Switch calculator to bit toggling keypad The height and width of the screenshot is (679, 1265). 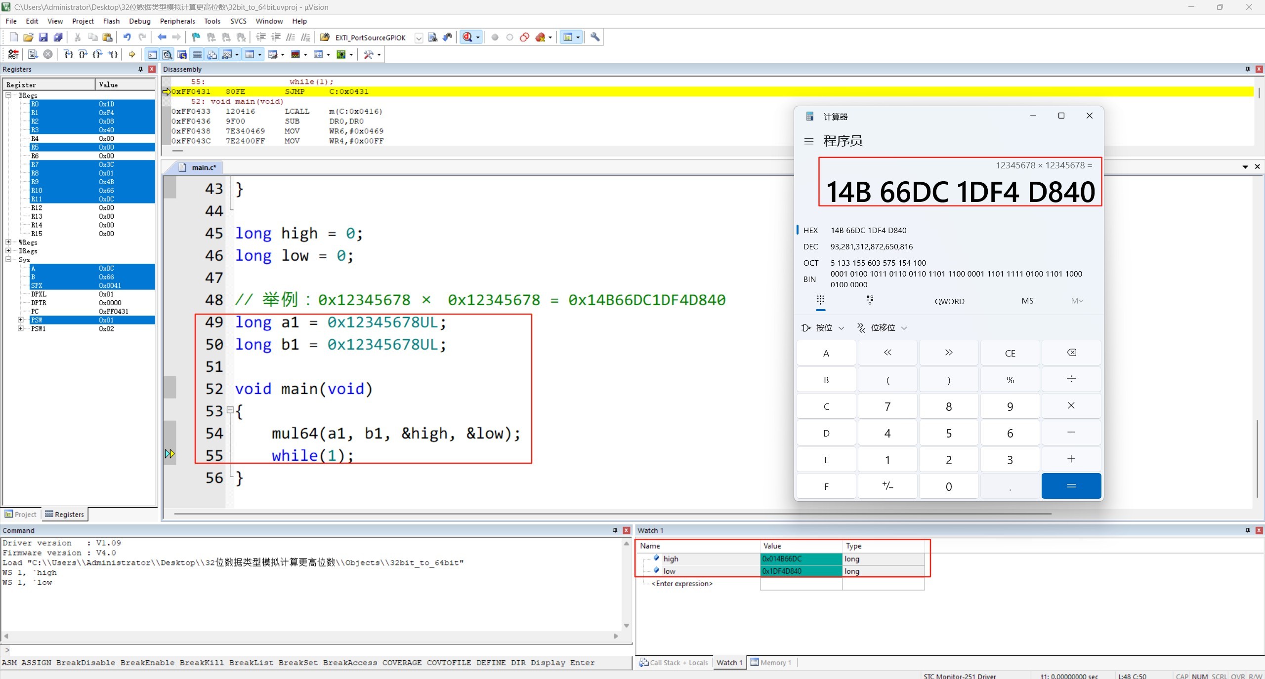click(x=870, y=300)
